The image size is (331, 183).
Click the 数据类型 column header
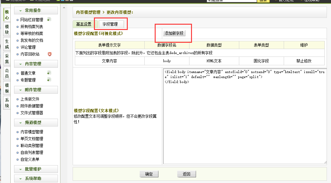214,45
